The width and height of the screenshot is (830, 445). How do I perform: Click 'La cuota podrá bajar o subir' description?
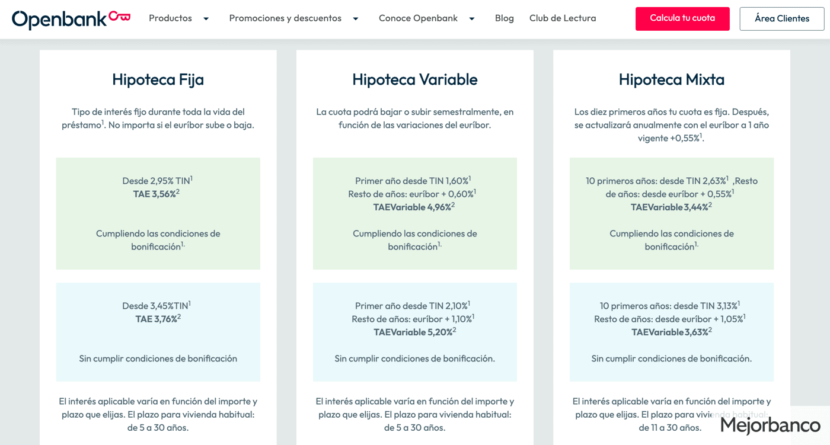pyautogui.click(x=415, y=119)
